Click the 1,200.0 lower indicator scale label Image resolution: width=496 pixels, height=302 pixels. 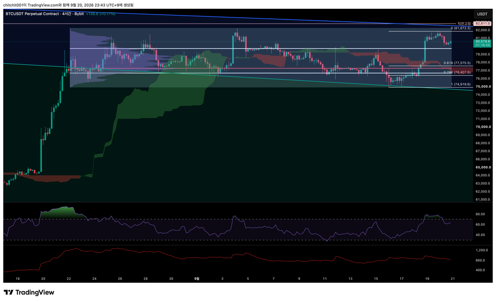tap(482, 250)
